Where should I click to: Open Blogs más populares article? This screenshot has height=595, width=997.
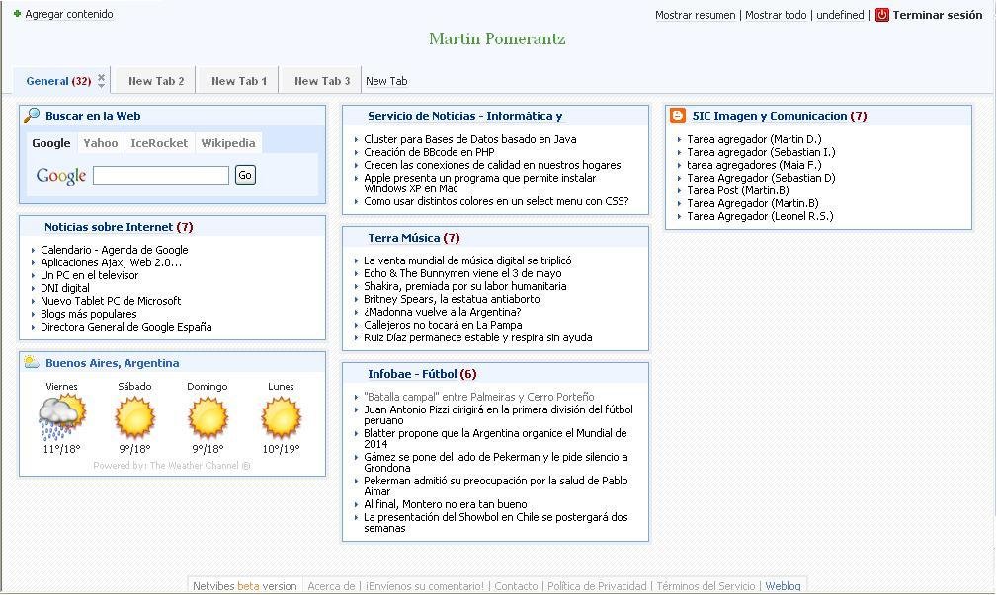[88, 314]
